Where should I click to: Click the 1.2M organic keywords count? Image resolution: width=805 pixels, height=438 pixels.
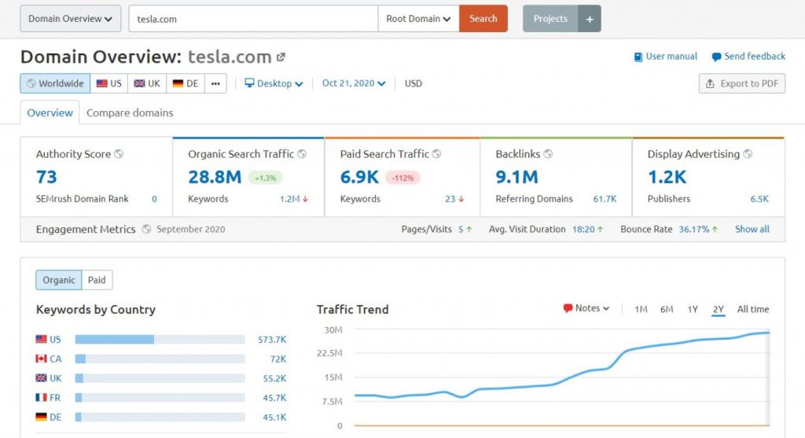coord(289,199)
